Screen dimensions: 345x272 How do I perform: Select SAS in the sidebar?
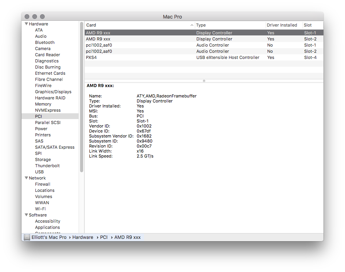pos(39,141)
